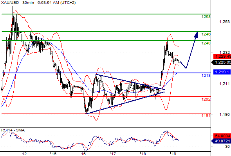Click the red 54.0004 RSI value tag
This screenshot has height=156, width=231.
pos(222,136)
